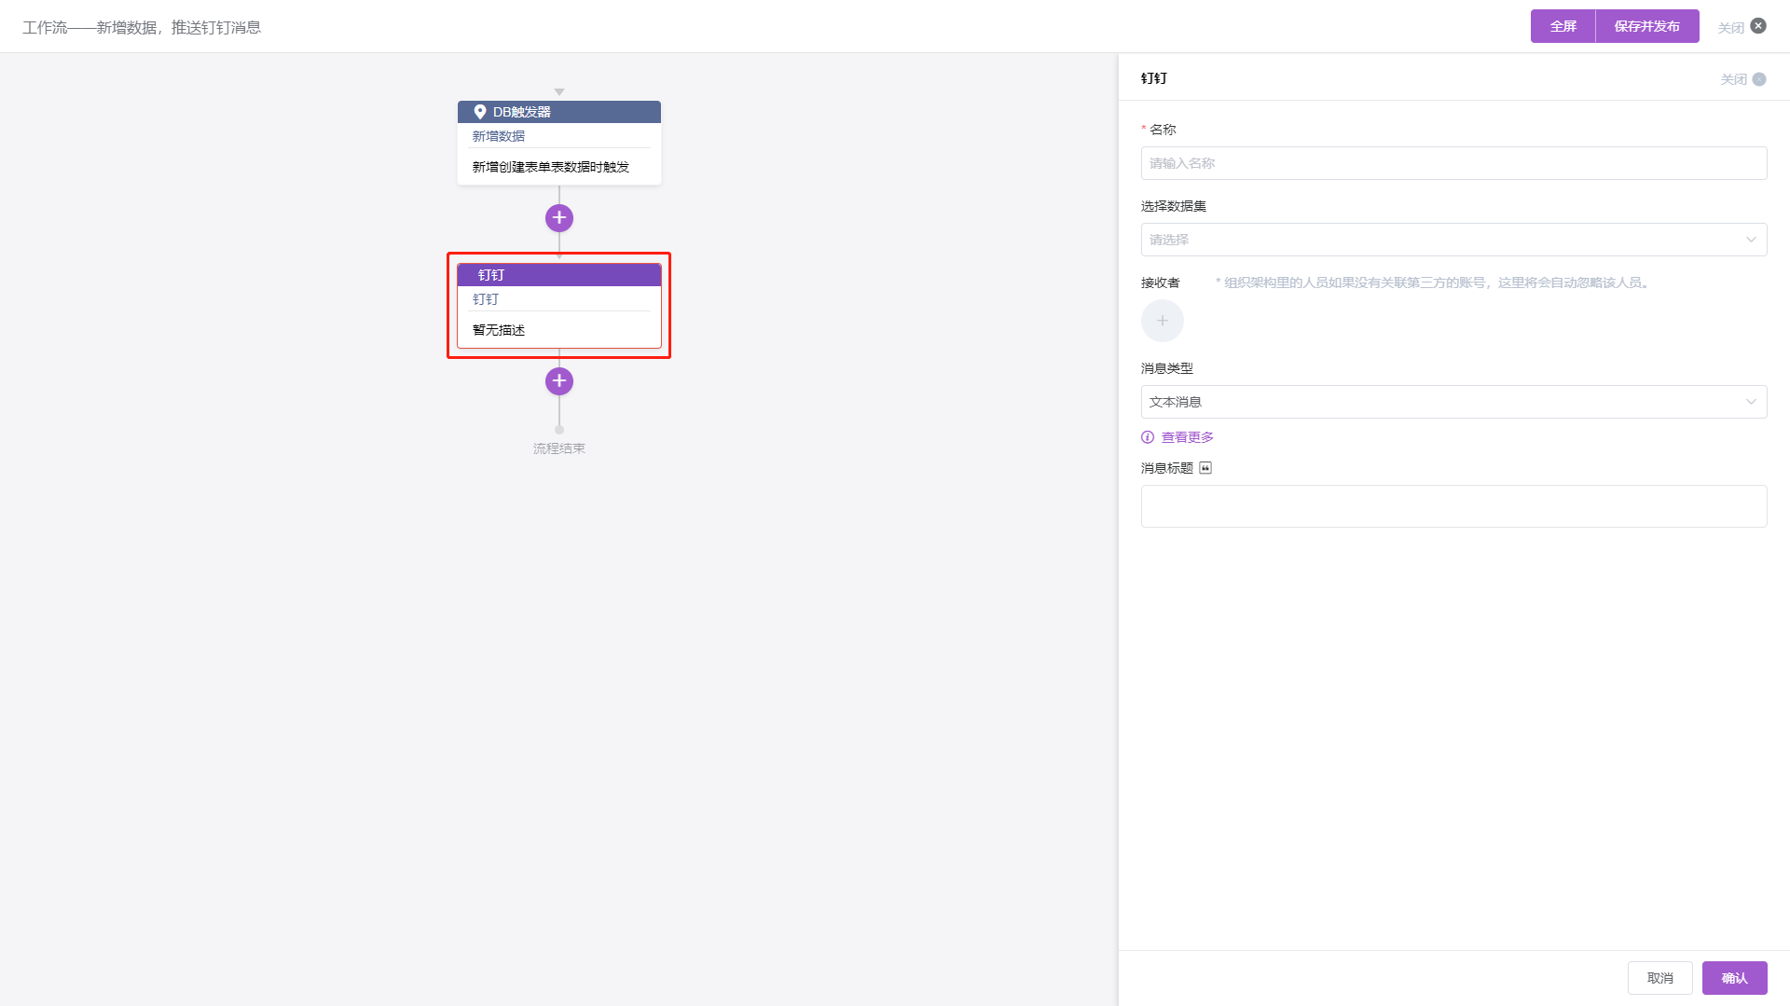This screenshot has width=1790, height=1006.
Task: Open the 选择数据集 dropdown
Action: (x=1453, y=240)
